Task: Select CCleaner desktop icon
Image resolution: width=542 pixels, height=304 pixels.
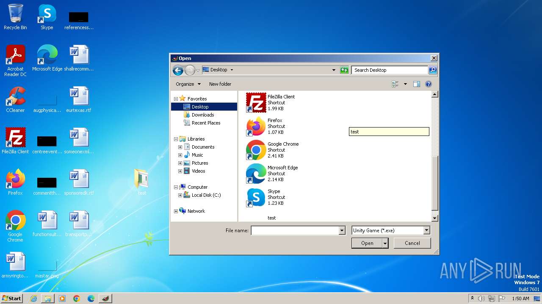Action: (x=15, y=100)
